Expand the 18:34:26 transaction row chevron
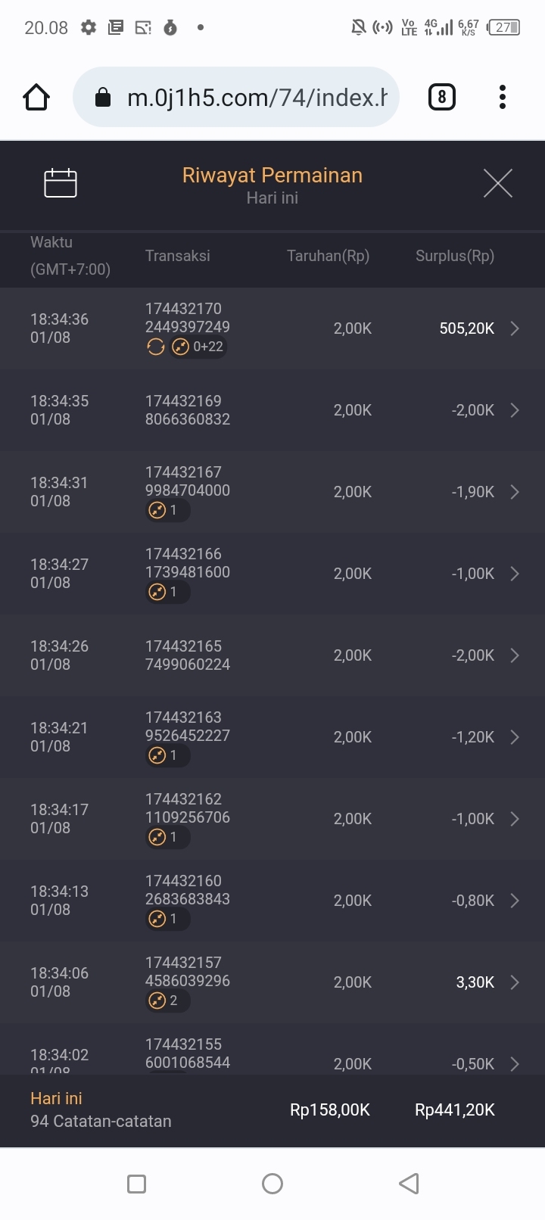The height and width of the screenshot is (1220, 545). 515,655
